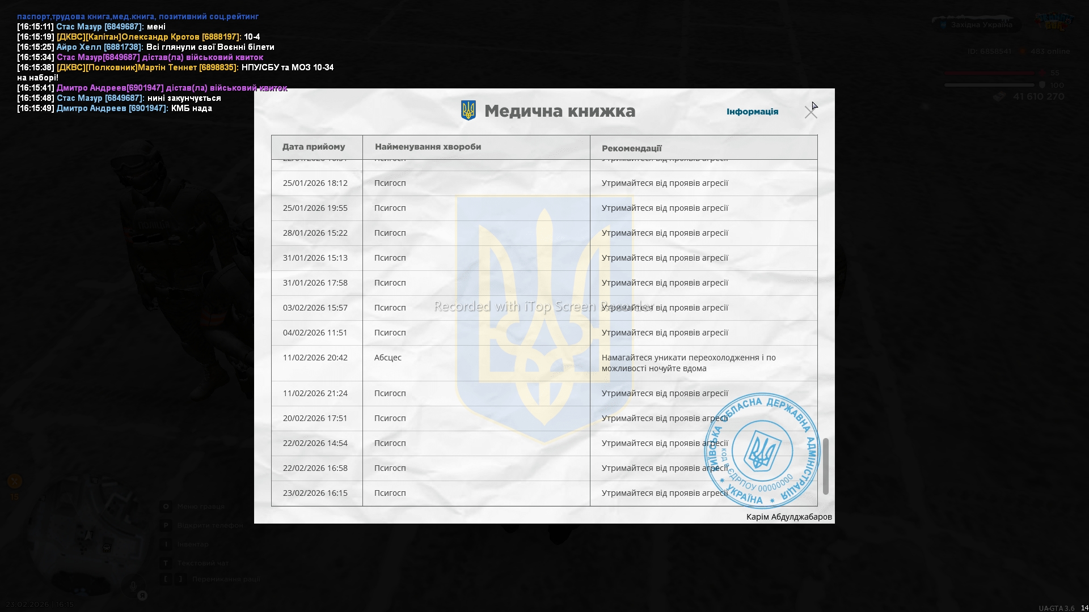Open the Інформація link
The height and width of the screenshot is (612, 1089).
[x=752, y=112]
